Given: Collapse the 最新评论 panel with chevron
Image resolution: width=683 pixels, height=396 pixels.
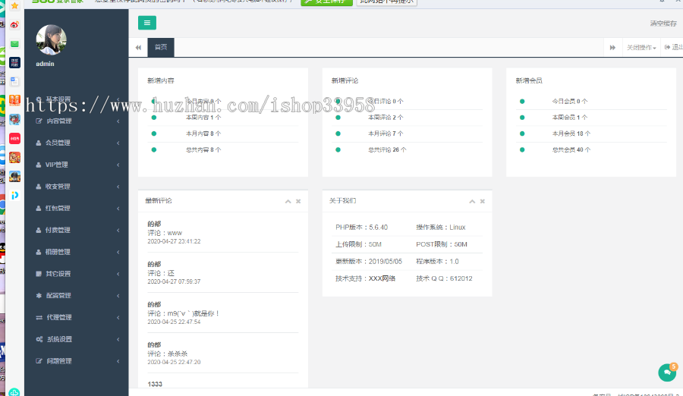Looking at the screenshot, I should pyautogui.click(x=288, y=201).
